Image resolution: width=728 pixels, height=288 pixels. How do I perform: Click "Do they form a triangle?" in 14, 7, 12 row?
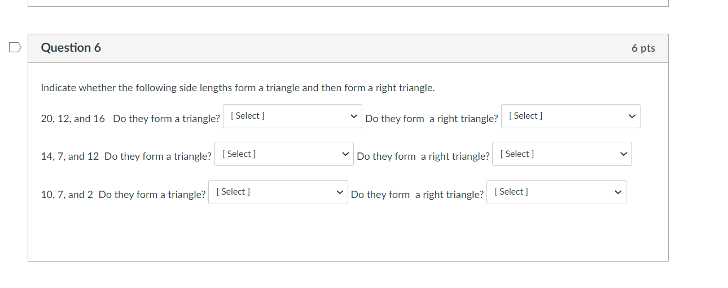(x=158, y=156)
